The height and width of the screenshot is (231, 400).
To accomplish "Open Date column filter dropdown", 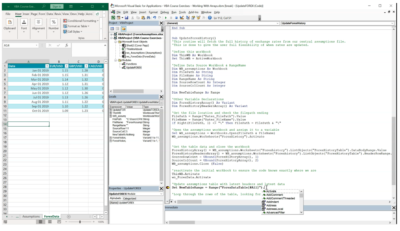I will coord(47,66).
